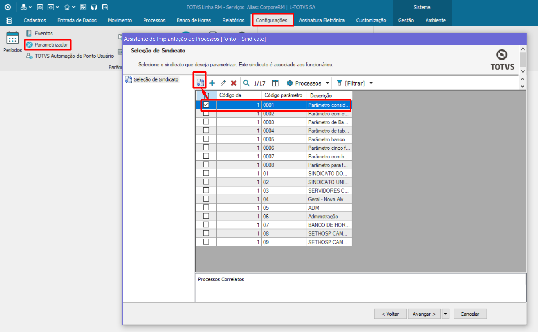Image resolution: width=538 pixels, height=332 pixels.
Task: Click the < Voltar button
Action: [390, 314]
